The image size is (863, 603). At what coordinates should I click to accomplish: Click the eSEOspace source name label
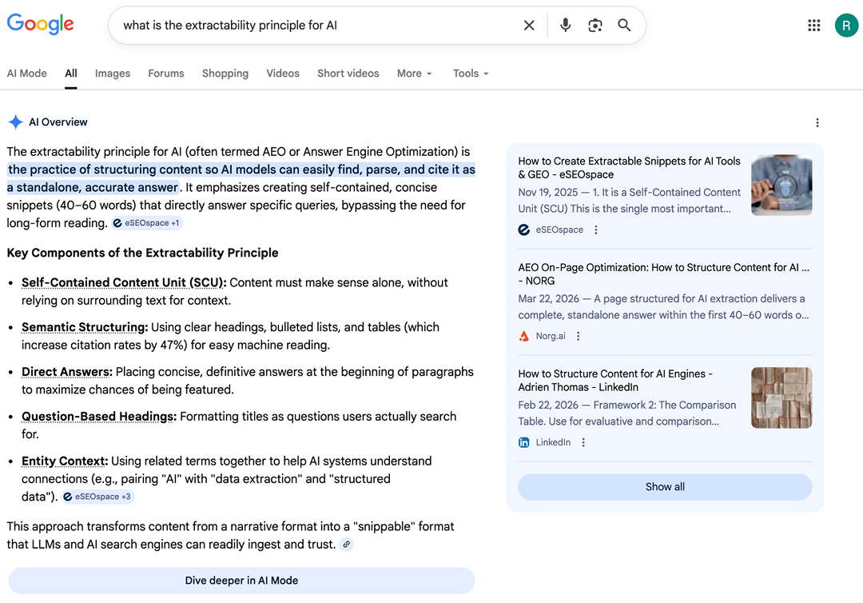[559, 230]
